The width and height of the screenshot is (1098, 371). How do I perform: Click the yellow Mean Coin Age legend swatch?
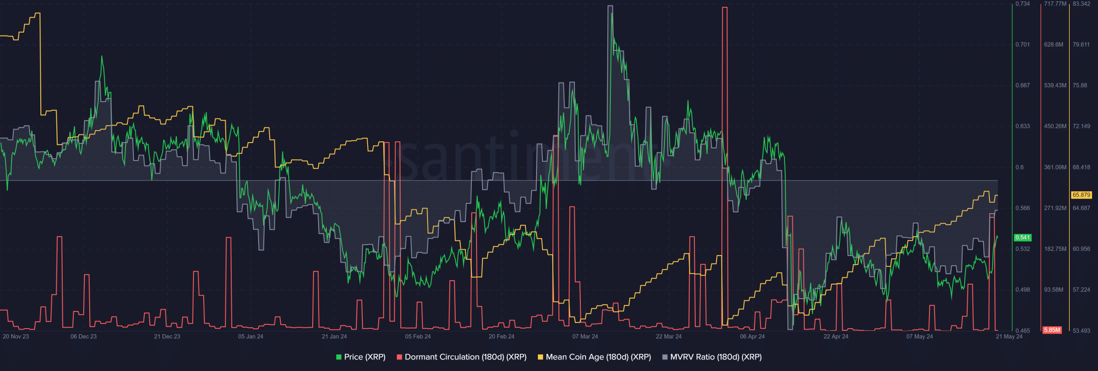tap(540, 357)
